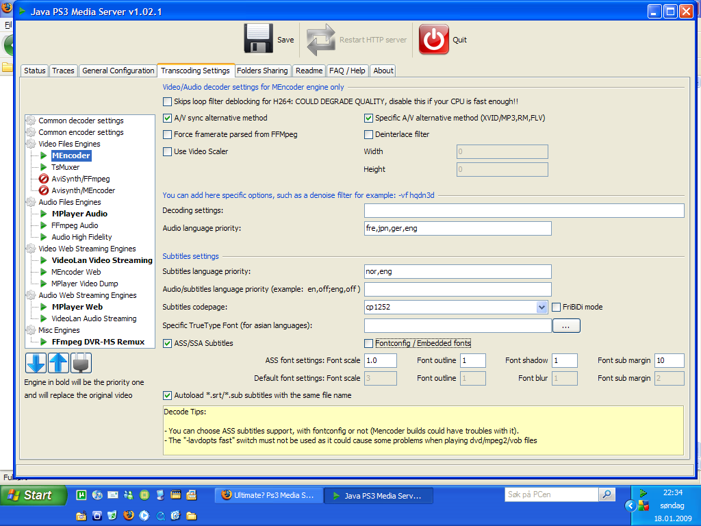Click gear icon beside Video Web Streaming Engines
The width and height of the screenshot is (701, 526).
[31, 249]
